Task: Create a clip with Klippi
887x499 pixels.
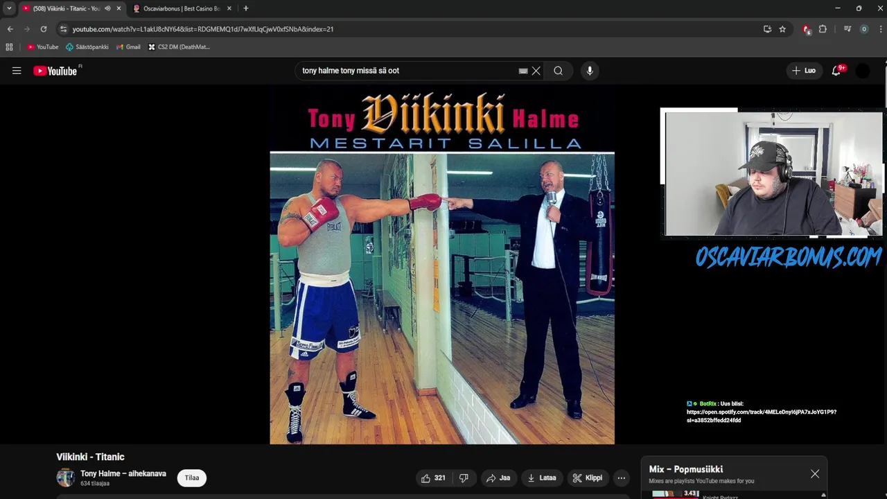Action: 588,478
